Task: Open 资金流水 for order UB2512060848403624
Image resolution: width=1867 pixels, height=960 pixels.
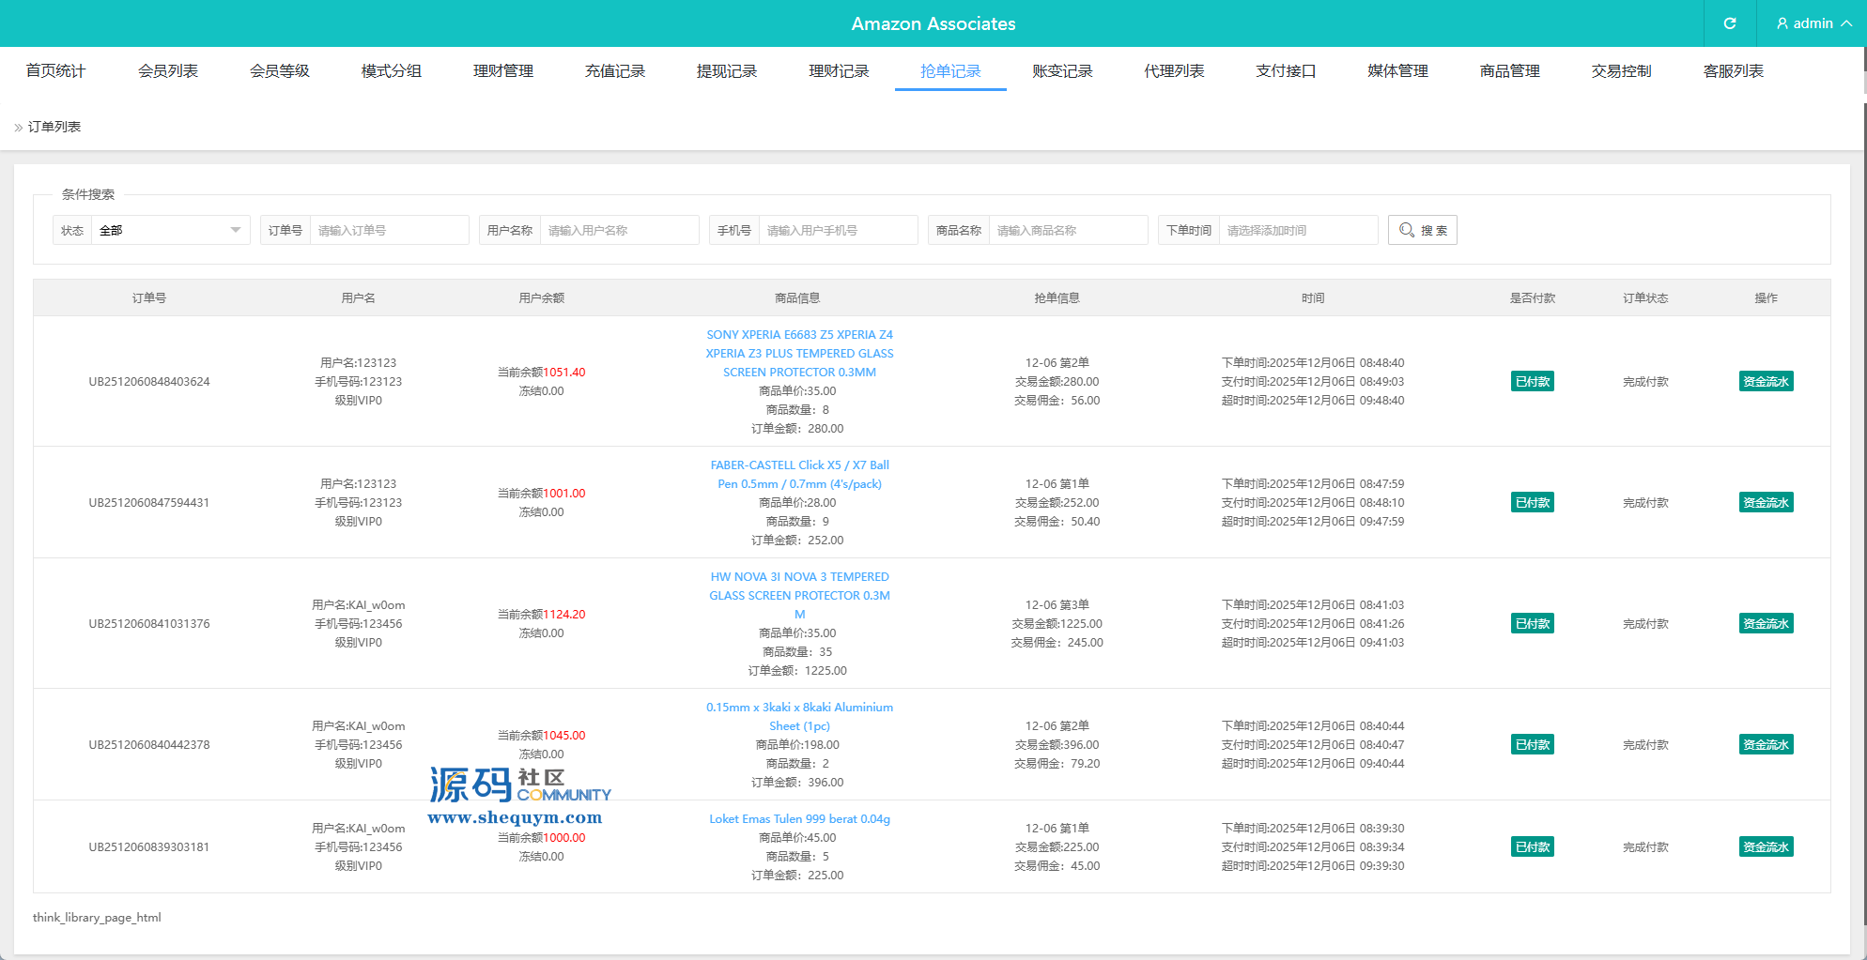Action: [x=1766, y=381]
